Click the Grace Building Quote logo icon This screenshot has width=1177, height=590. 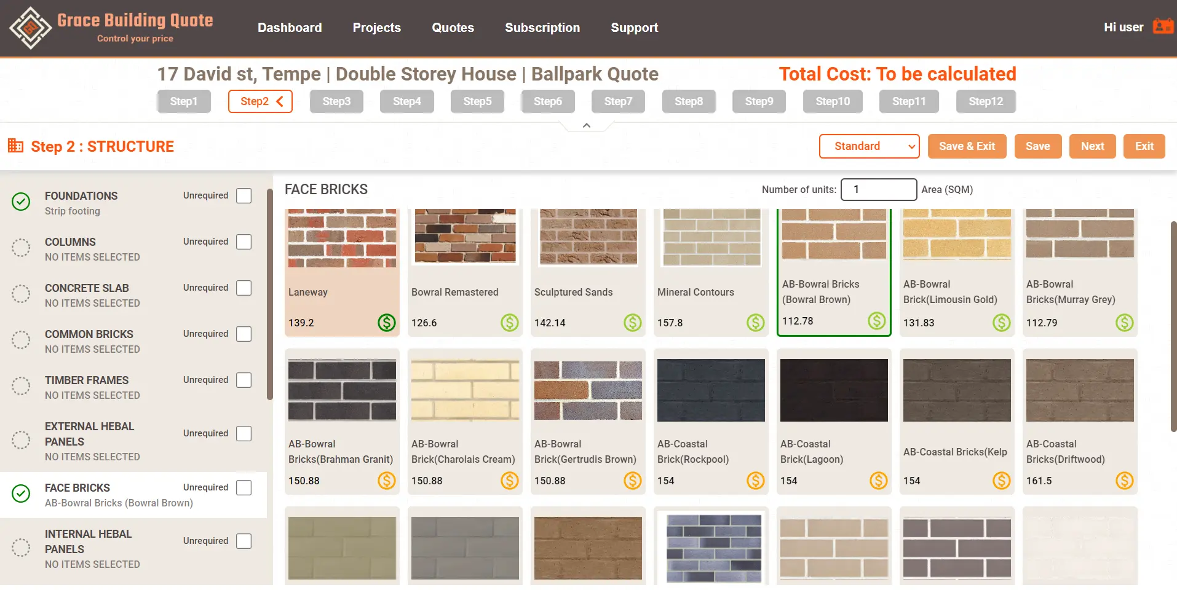click(30, 28)
